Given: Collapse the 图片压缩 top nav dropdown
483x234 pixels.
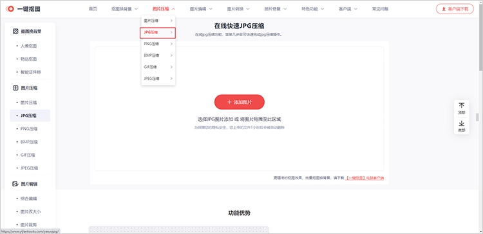Looking at the screenshot, I should click(x=164, y=9).
